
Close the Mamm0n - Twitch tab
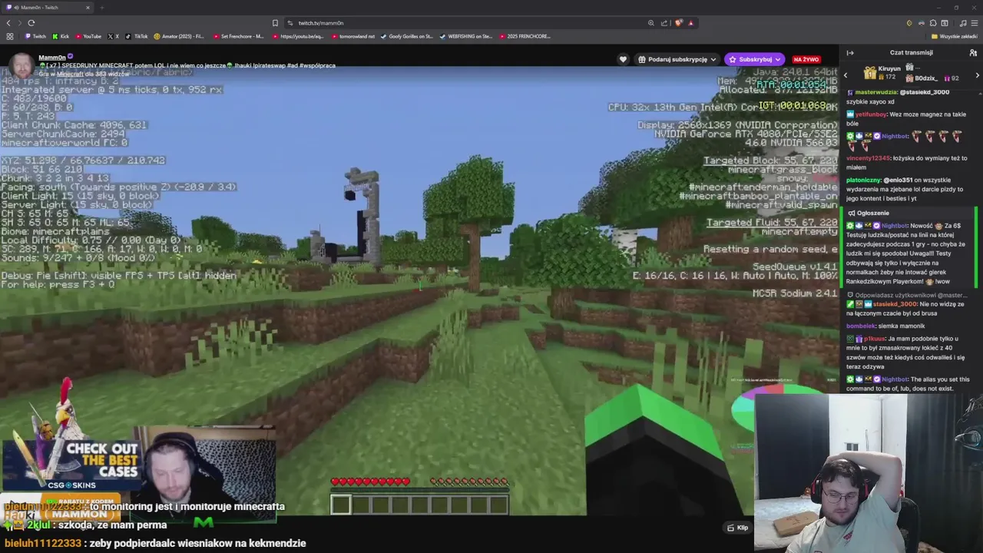[88, 8]
